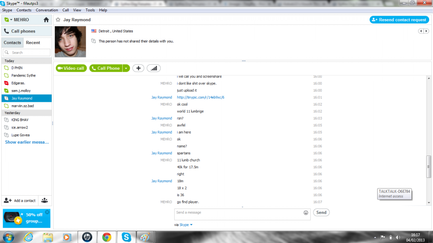Open the Skype menu
The image size is (433, 243).
[x=7, y=10]
